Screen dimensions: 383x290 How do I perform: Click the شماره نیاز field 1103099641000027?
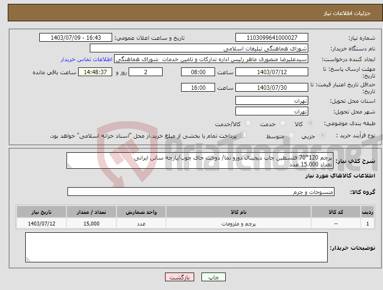pyautogui.click(x=272, y=38)
